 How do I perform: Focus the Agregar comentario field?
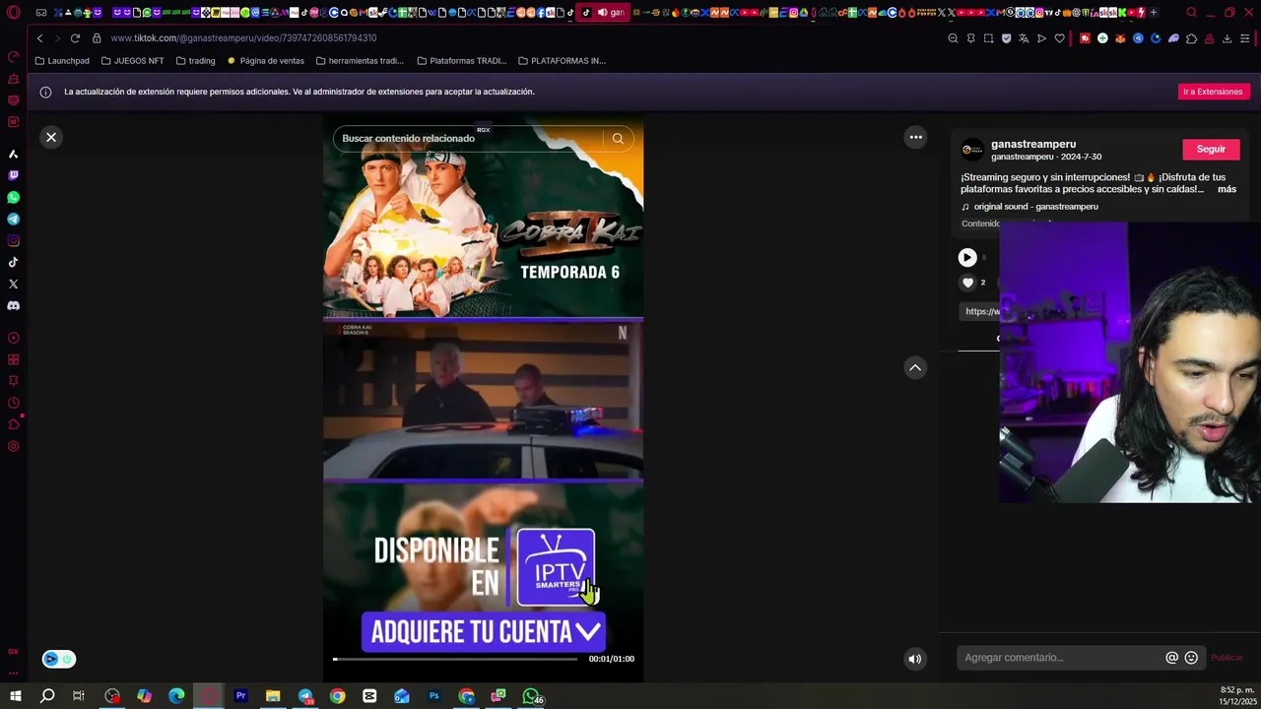click(x=1062, y=658)
